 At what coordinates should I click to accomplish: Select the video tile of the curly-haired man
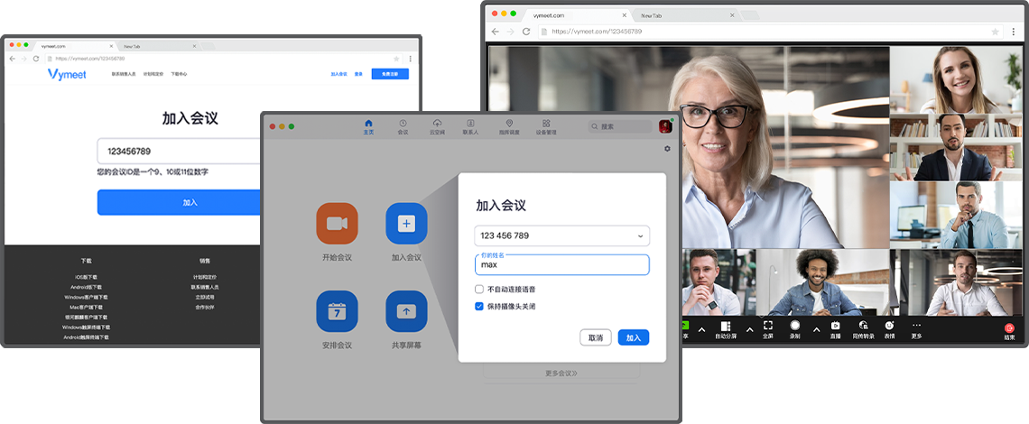coord(822,282)
